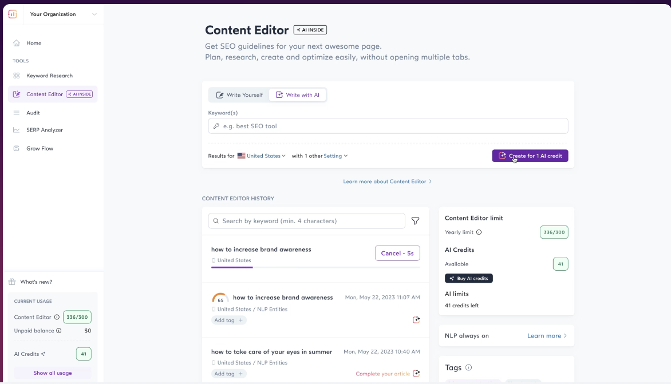Click the AI Credits sparkle icon in sidebar
The image size is (671, 384).
(x=43, y=354)
